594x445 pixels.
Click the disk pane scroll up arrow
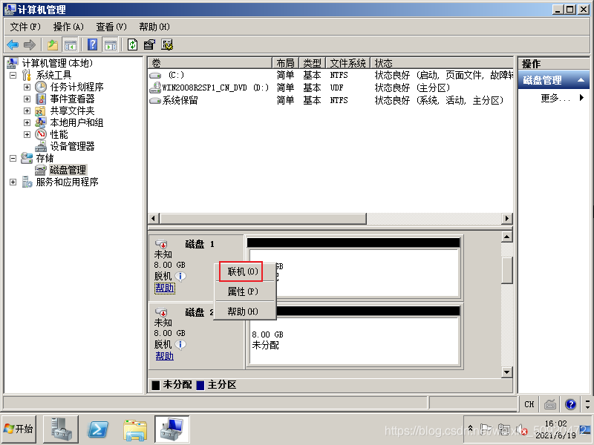point(507,237)
